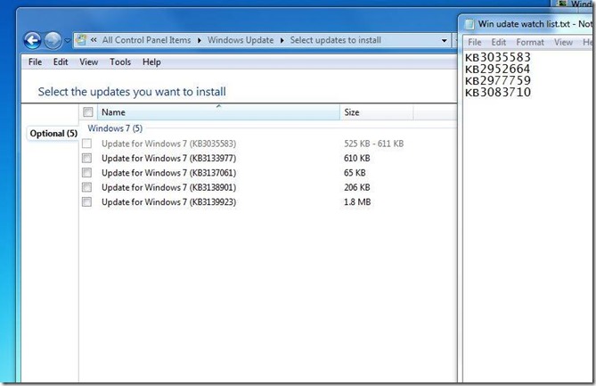This screenshot has height=386, width=596.
Task: Sort updates by Name column header
Action: point(113,112)
